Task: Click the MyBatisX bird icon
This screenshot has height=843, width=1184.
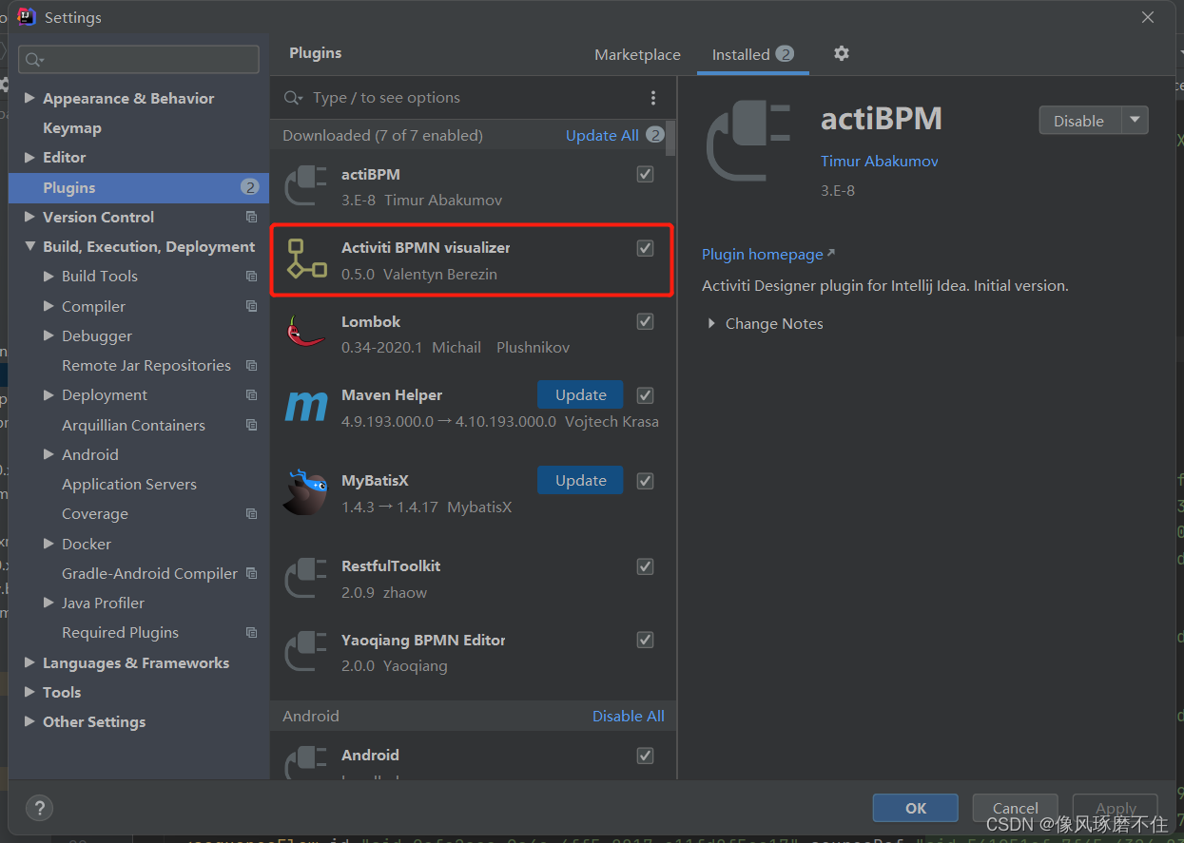Action: click(306, 491)
